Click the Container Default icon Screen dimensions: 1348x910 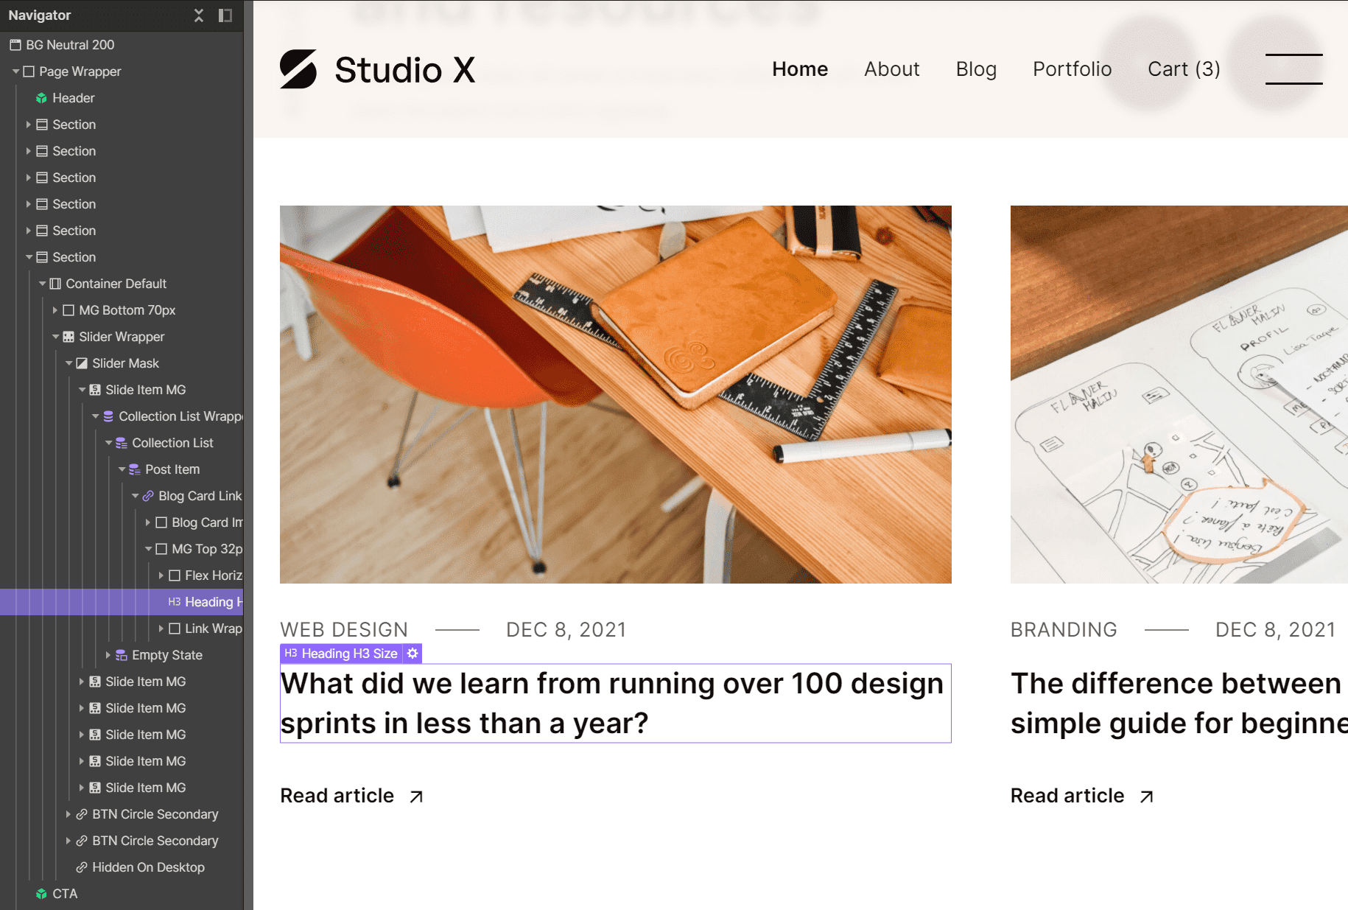(55, 284)
